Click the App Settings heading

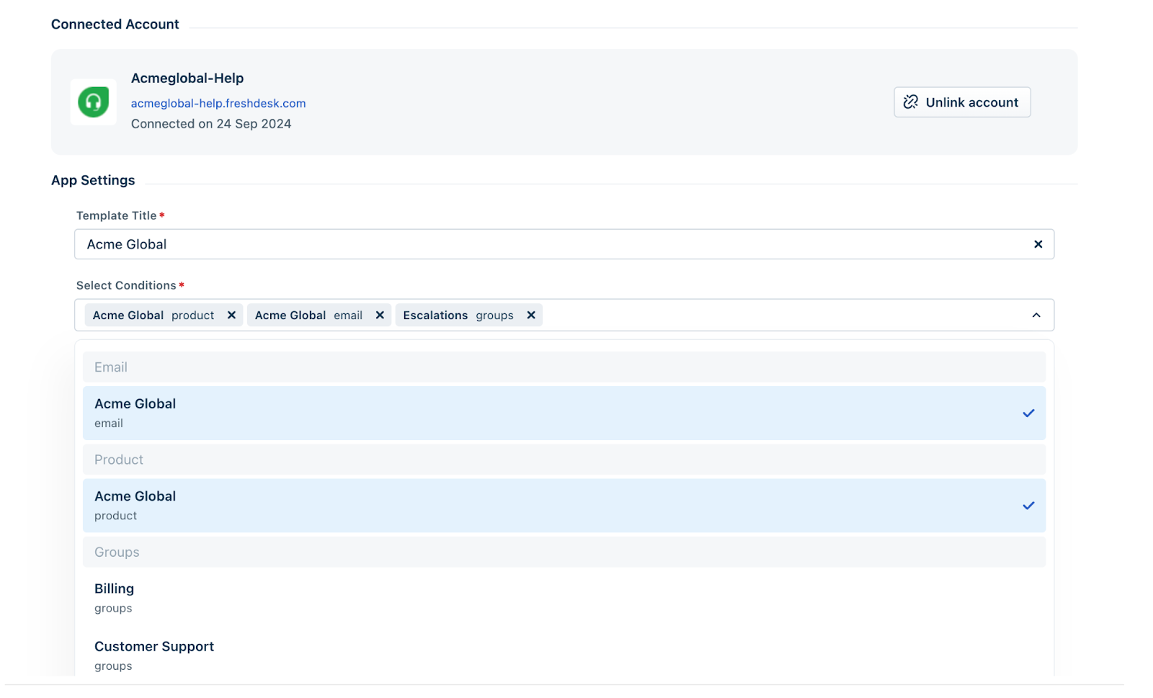pyautogui.click(x=93, y=181)
